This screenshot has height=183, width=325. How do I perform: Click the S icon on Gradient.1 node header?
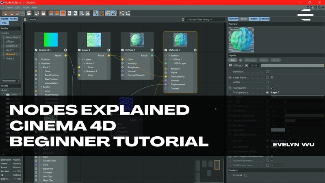(65, 50)
